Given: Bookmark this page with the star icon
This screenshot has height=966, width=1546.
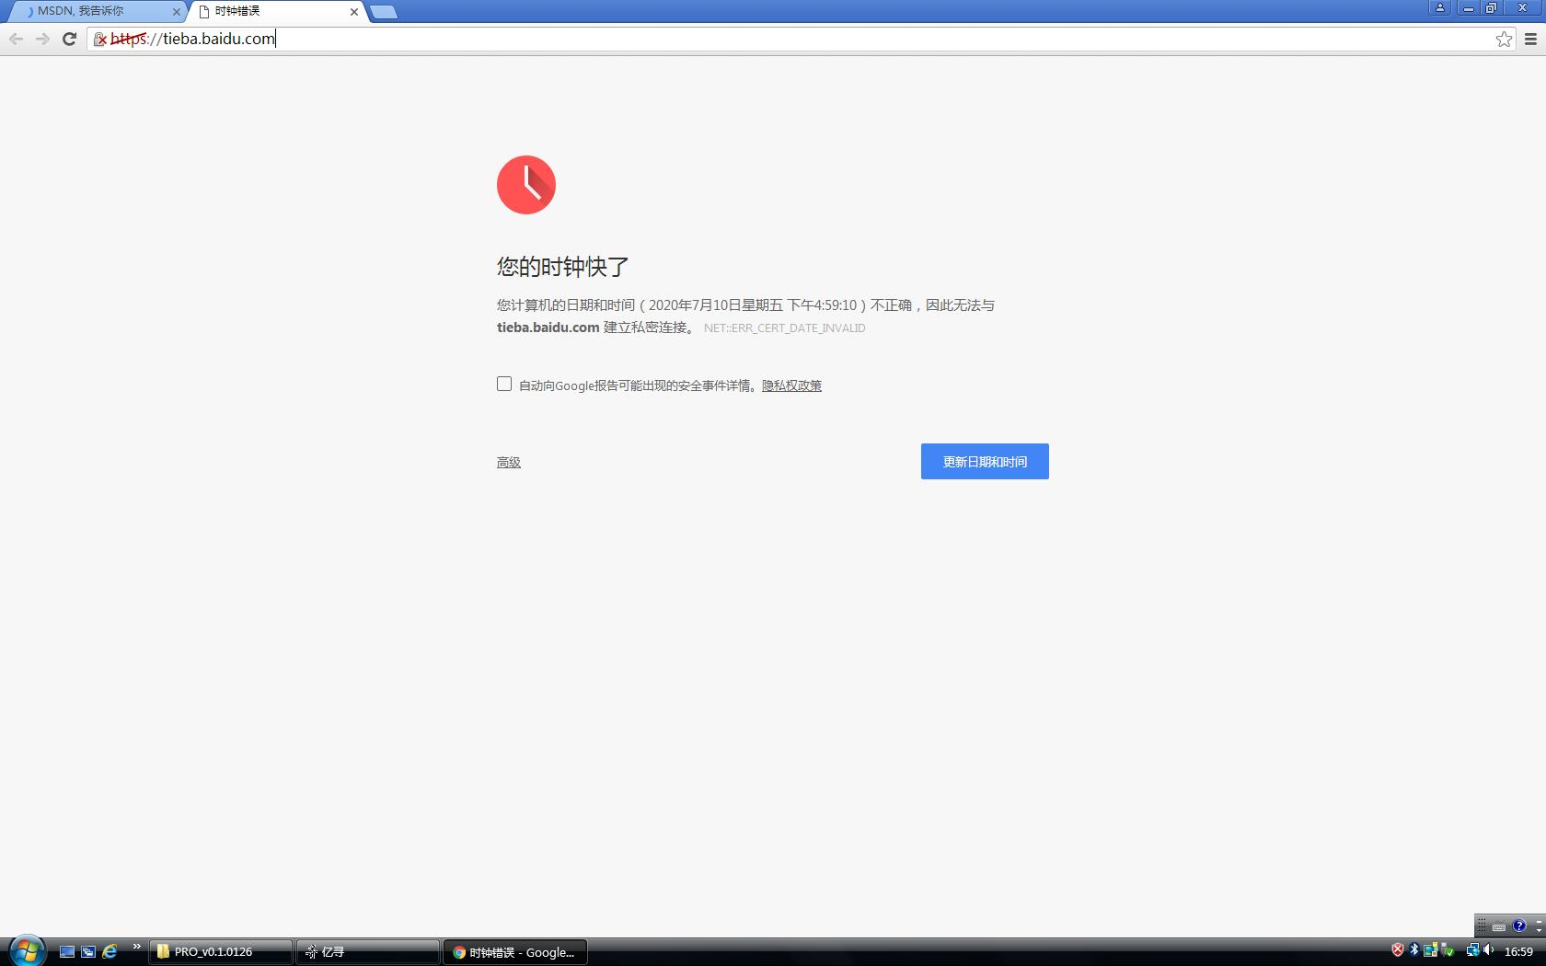Looking at the screenshot, I should coord(1504,39).
